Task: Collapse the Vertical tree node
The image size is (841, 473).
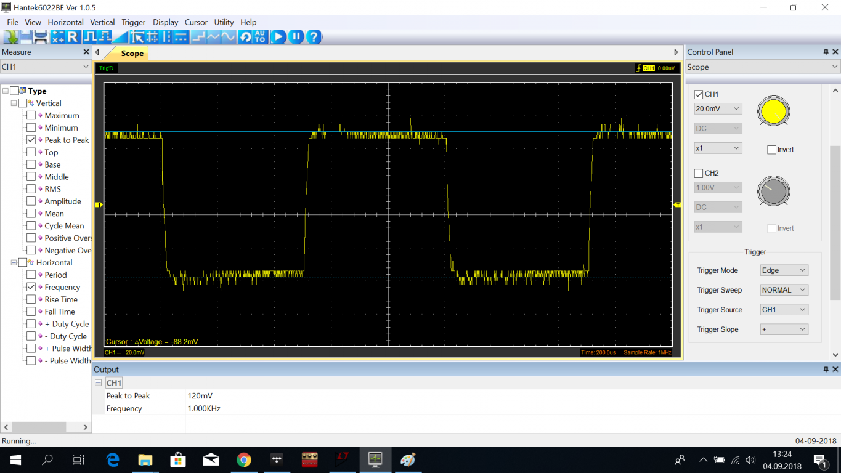Action: click(14, 103)
